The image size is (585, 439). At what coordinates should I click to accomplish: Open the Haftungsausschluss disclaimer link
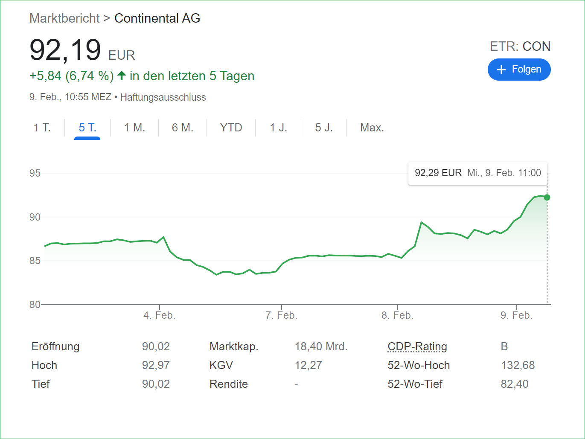point(163,97)
